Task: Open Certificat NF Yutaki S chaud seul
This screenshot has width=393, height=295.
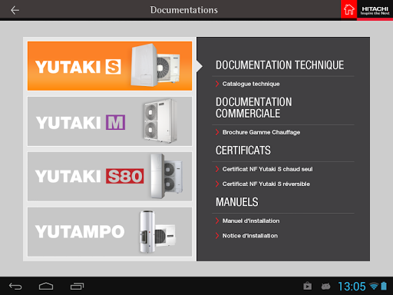Action: pos(267,169)
